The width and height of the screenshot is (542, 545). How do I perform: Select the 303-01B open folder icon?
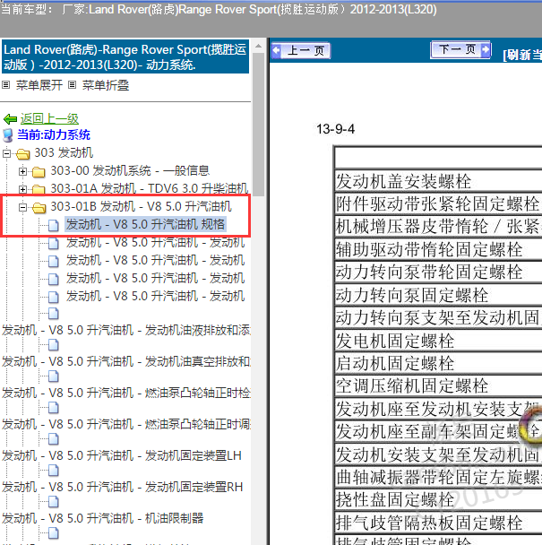(x=39, y=208)
